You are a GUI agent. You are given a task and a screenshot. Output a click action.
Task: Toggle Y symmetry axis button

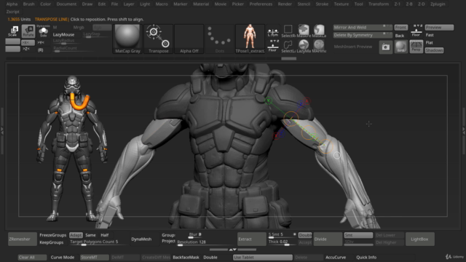[41, 42]
